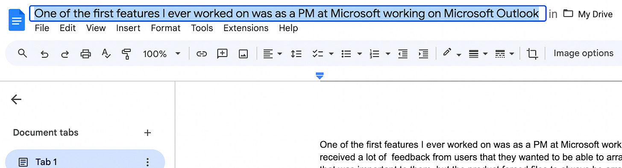Click the Document tabs heading
The height and width of the screenshot is (168, 622).
pos(46,132)
